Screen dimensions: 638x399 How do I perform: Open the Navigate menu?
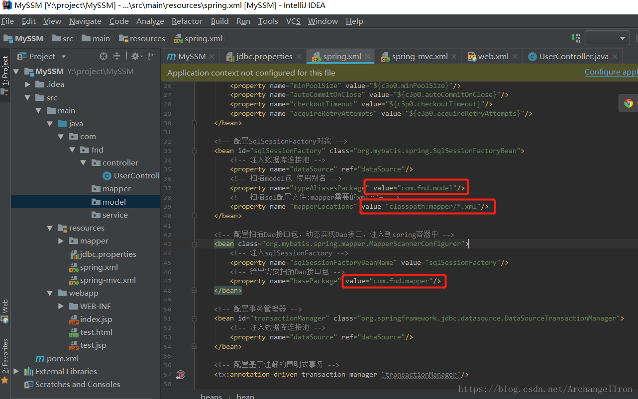pos(85,21)
